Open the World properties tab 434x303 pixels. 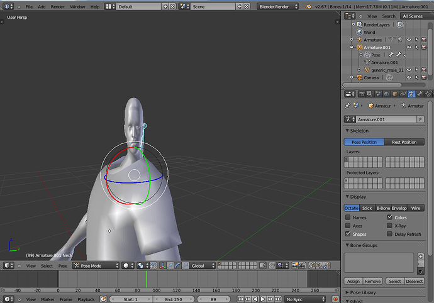386,94
